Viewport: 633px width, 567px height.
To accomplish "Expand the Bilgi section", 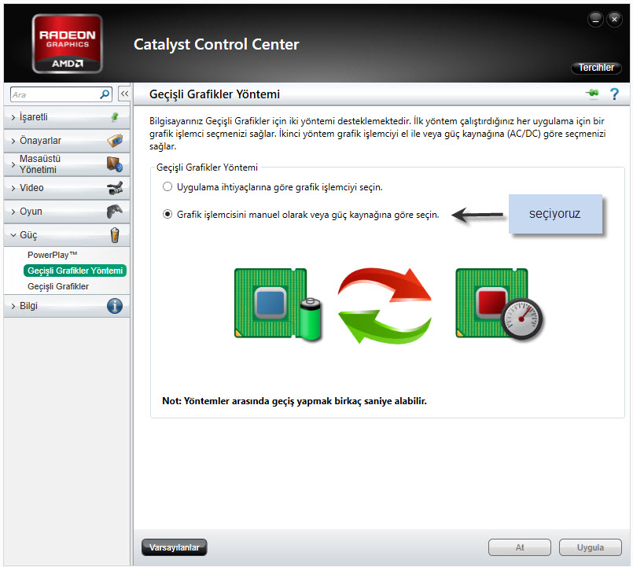I will click(x=67, y=306).
